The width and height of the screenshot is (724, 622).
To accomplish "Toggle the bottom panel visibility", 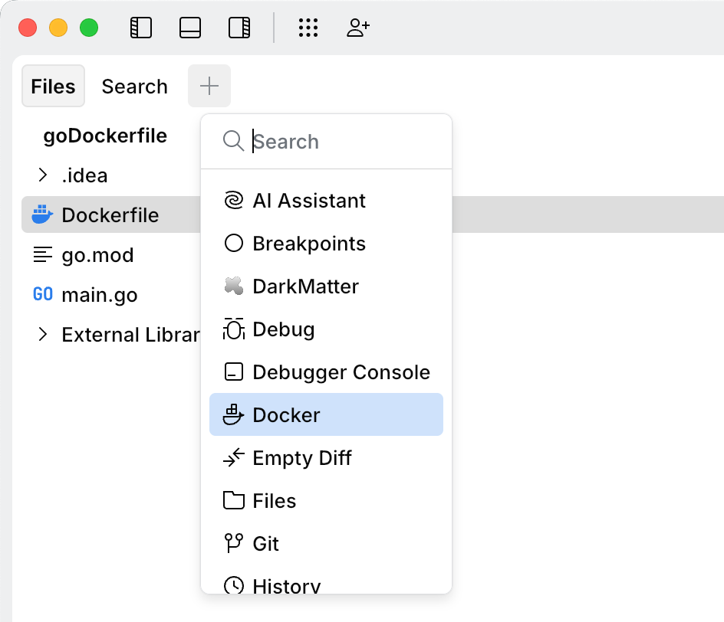I will click(x=190, y=28).
